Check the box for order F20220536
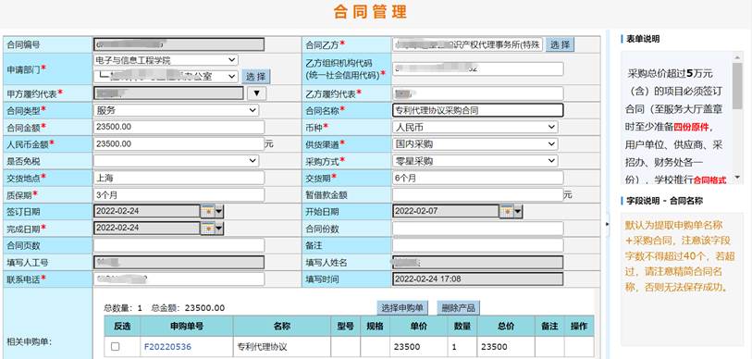This screenshot has width=752, height=359. (x=115, y=346)
